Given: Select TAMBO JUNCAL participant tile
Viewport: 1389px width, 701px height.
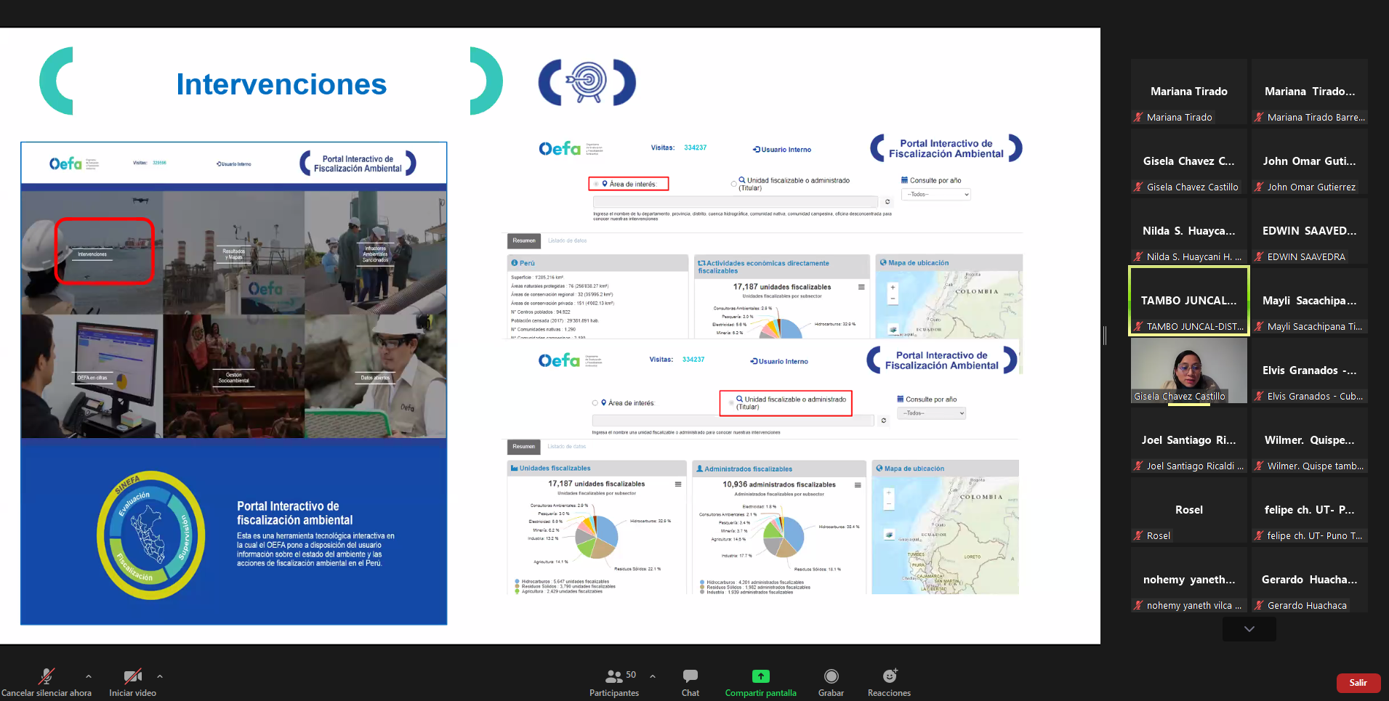Looking at the screenshot, I should coord(1189,301).
